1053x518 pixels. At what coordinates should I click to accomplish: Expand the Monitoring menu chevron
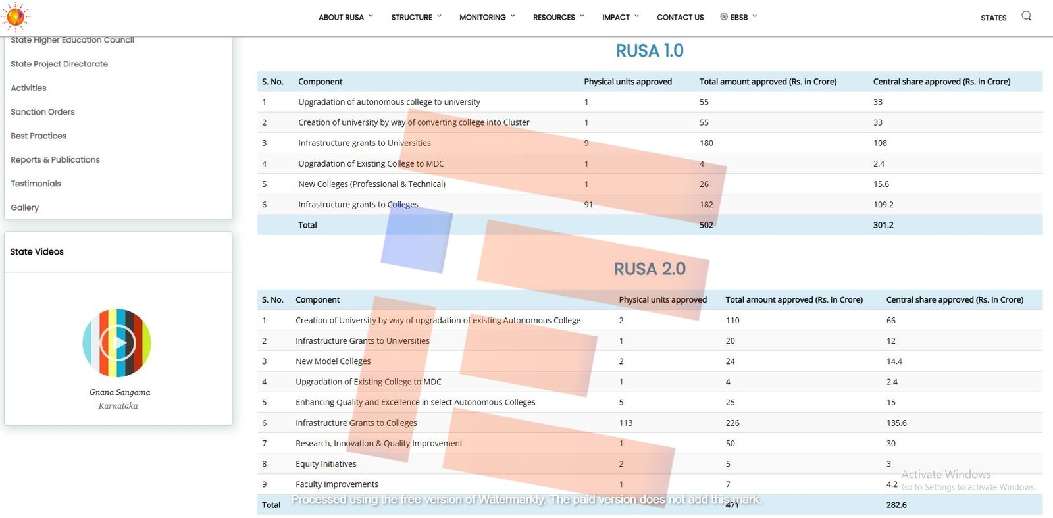coord(513,16)
